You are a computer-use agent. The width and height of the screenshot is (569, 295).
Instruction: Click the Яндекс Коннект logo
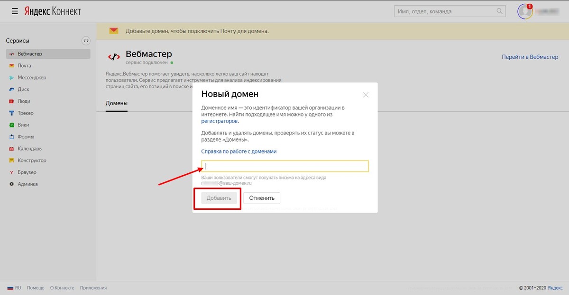pyautogui.click(x=53, y=11)
